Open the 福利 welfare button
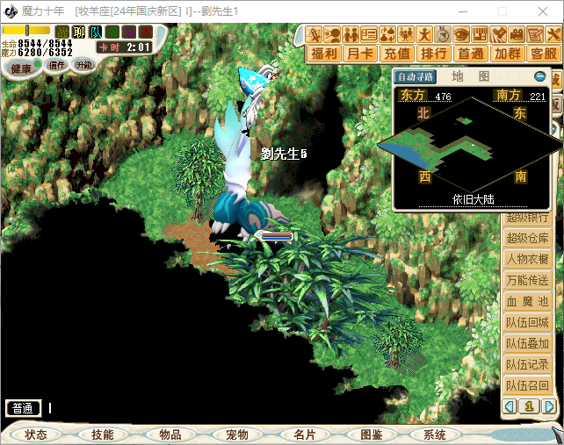The image size is (564, 445). (323, 54)
